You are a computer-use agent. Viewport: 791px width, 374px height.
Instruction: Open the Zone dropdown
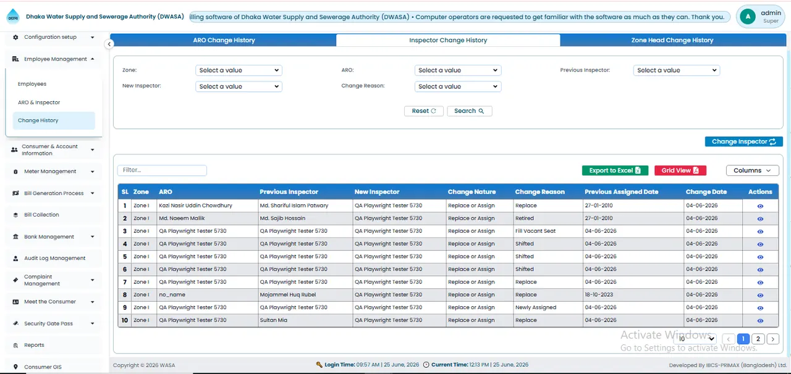239,70
